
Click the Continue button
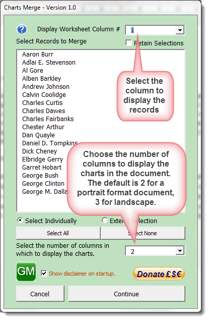pos(127,294)
